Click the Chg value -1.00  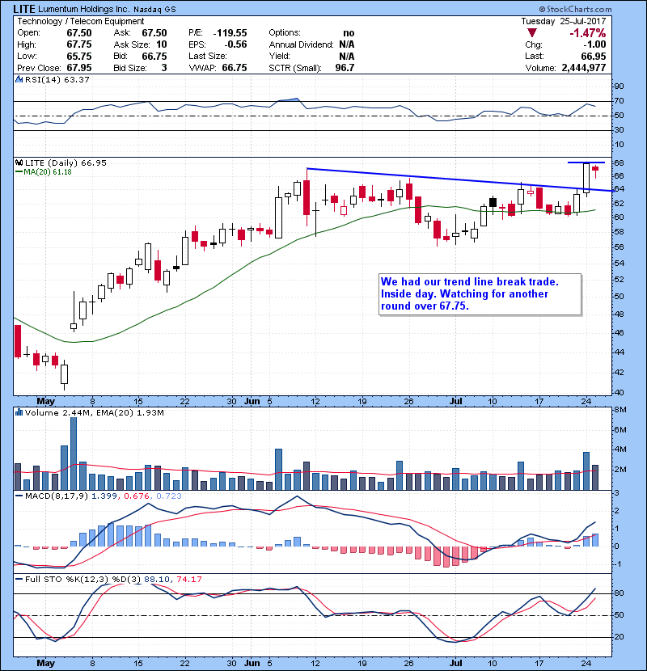(594, 44)
